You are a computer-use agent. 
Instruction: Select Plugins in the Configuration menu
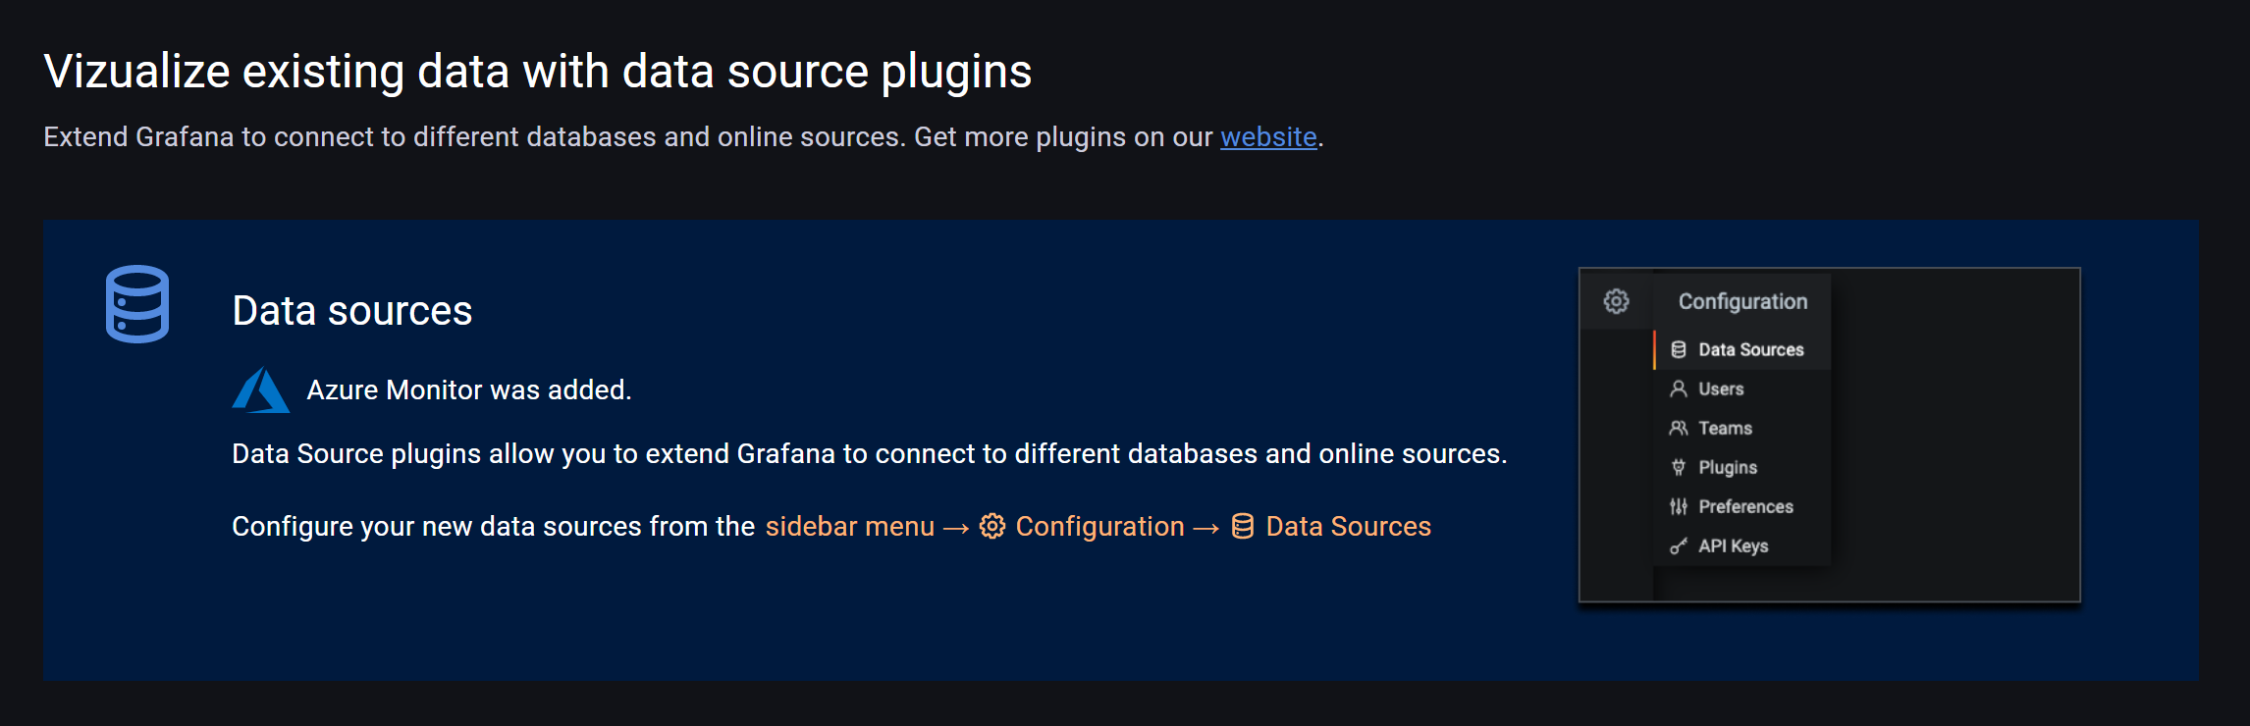(x=1742, y=468)
